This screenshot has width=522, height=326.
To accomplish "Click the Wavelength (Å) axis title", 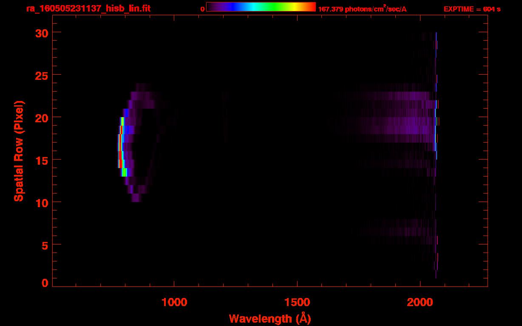I will [x=270, y=318].
